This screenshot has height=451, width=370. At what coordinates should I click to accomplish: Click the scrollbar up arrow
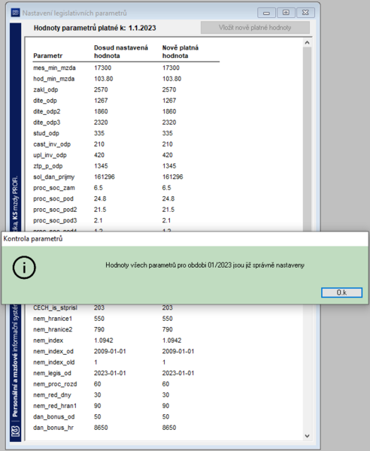pyautogui.click(x=307, y=43)
